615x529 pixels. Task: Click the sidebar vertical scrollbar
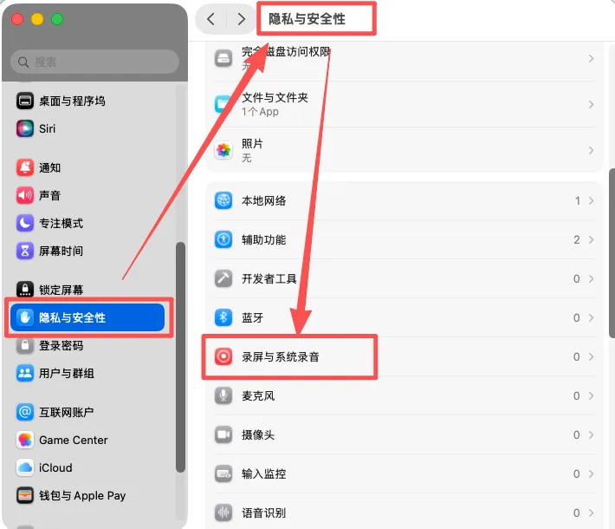pos(180,357)
